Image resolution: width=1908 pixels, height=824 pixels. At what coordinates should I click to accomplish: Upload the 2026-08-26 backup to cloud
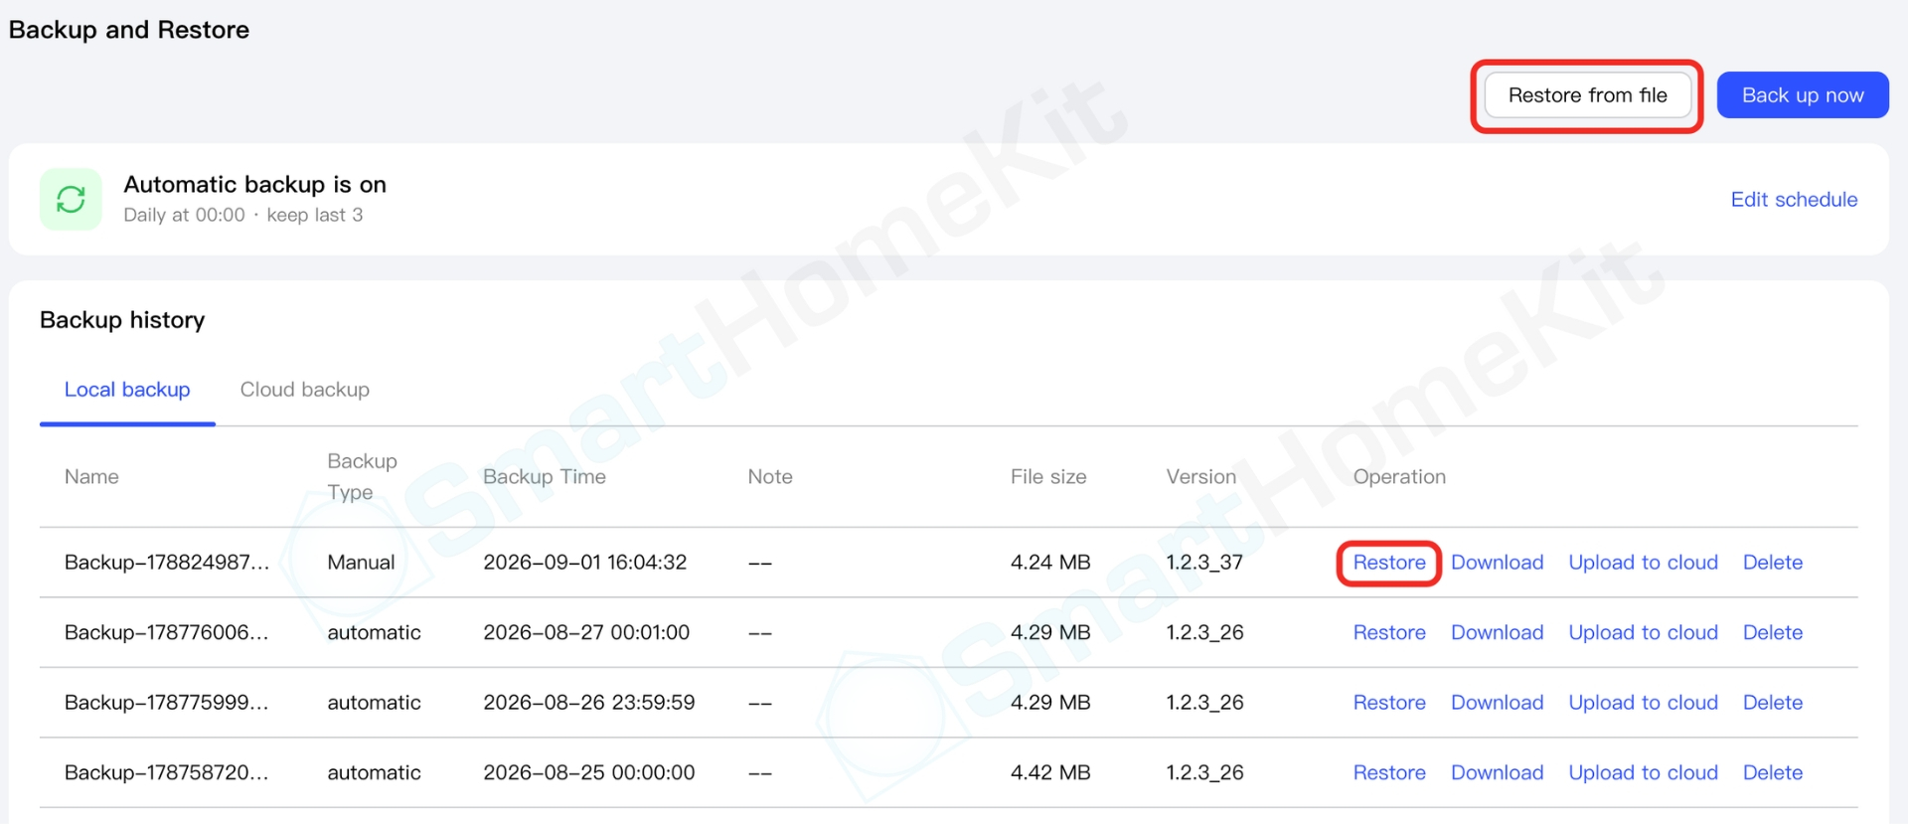(1643, 703)
